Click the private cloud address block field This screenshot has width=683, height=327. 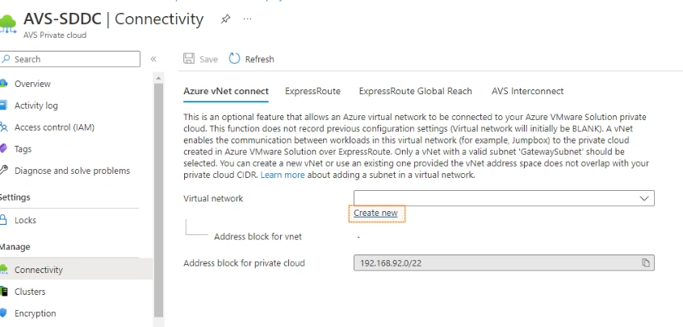click(504, 263)
